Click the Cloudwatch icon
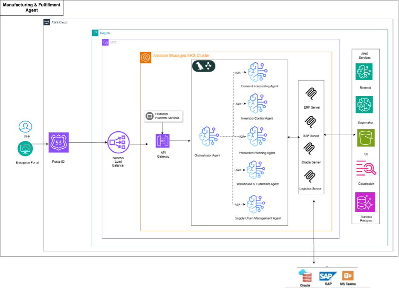The height and width of the screenshot is (288, 399). 366,169
